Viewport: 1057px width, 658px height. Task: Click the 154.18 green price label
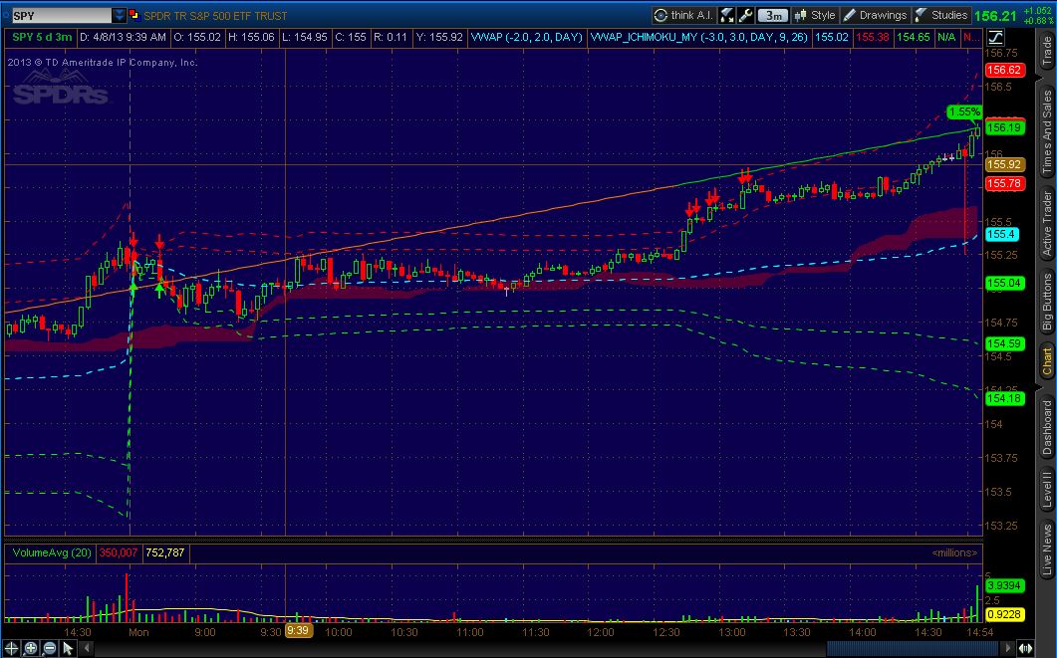(1004, 398)
